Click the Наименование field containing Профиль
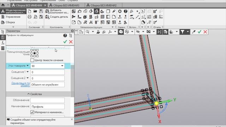The height and width of the screenshot is (127, 226). click(x=48, y=107)
